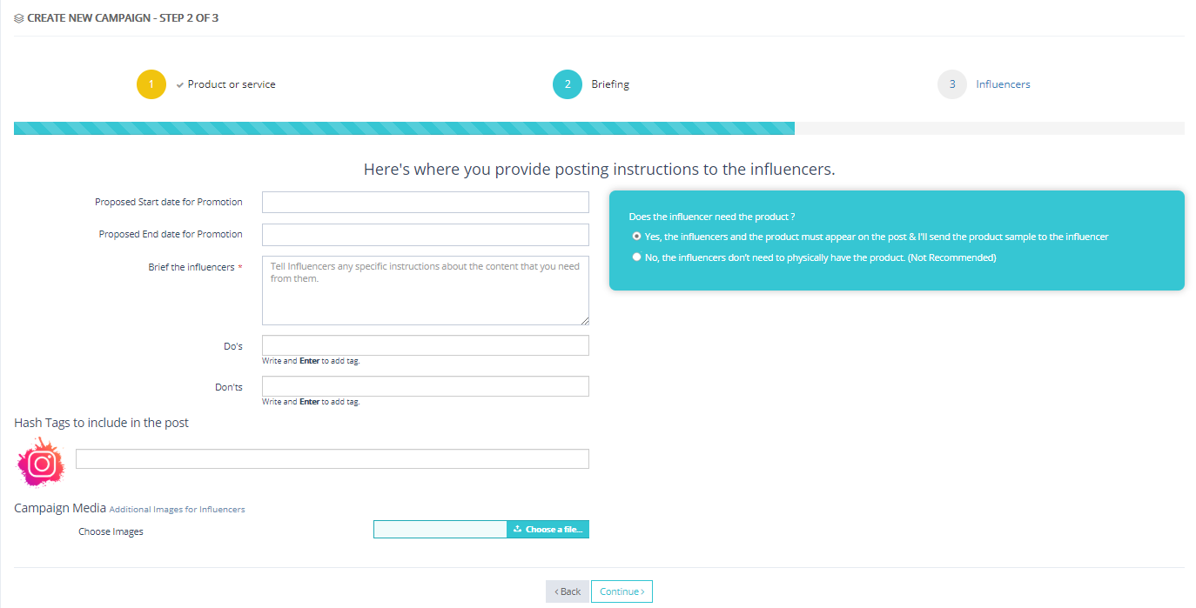The width and height of the screenshot is (1196, 608).
Task: Click the Instagram hash tags input field
Action: coord(332,459)
